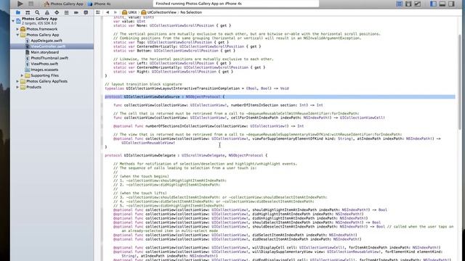The image size is (465, 261).
Task: Collapse the Photos Gallery App project root
Action: click(13, 21)
